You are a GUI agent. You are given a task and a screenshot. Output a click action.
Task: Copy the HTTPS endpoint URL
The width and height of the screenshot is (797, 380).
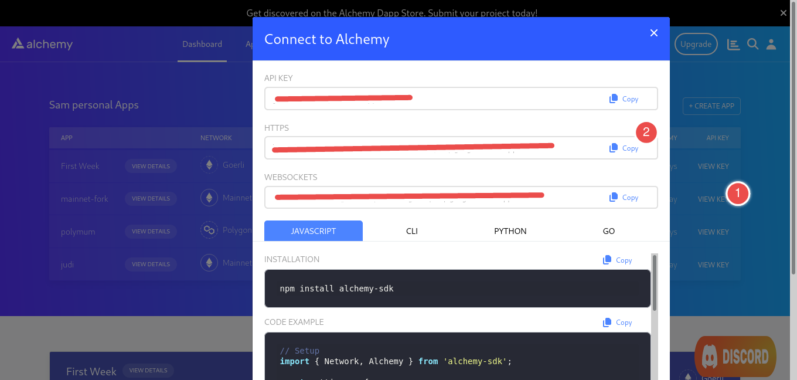(x=624, y=148)
